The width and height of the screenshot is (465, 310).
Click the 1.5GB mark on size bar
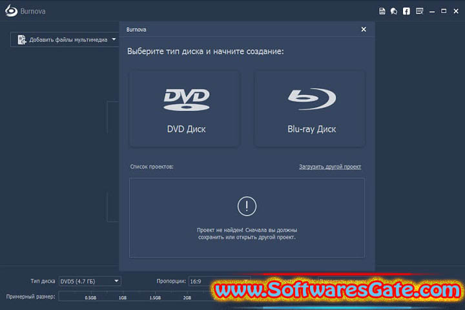(x=155, y=298)
